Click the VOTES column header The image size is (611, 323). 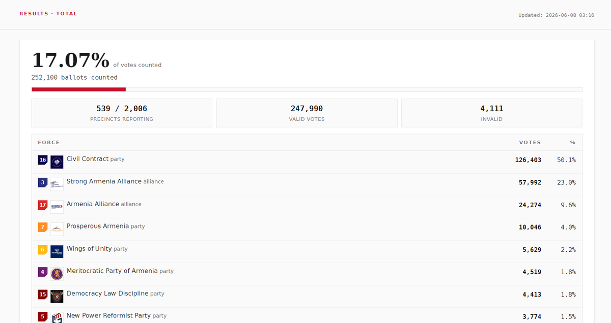[x=530, y=143]
